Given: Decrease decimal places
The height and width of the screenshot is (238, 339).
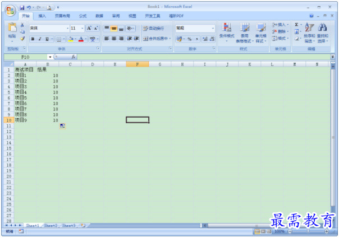Looking at the screenshot, I should (x=212, y=39).
